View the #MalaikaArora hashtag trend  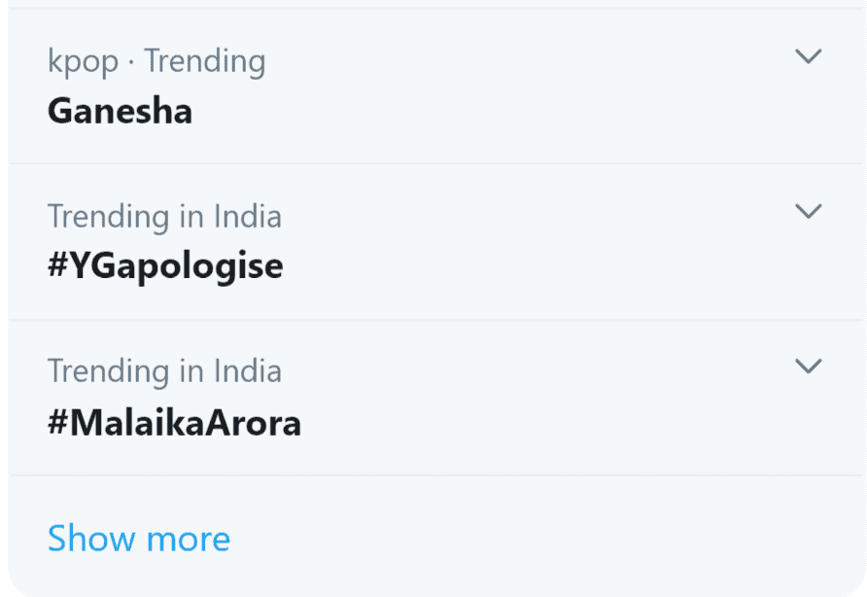coord(174,423)
